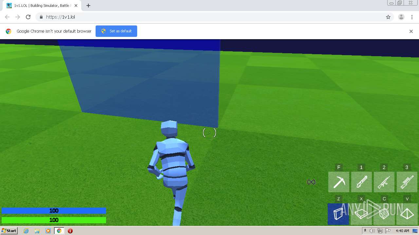
Task: Select the assault rifle weapon slot
Action: coord(384,182)
